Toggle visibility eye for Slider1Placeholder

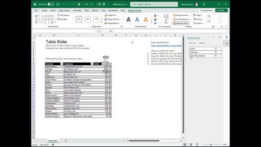[216, 56]
